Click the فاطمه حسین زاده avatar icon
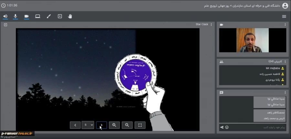Screen dimensions: 291x139 point(283,74)
